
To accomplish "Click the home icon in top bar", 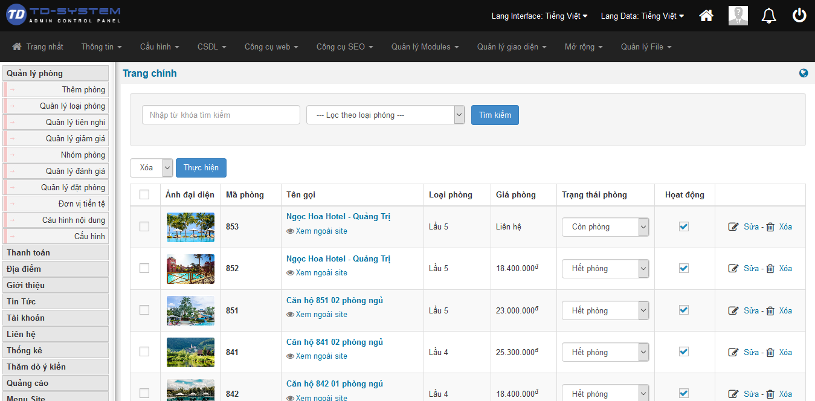I will point(706,16).
